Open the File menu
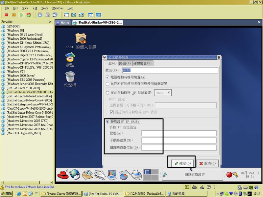263x197 pixels. coord(7,8)
